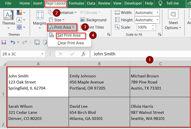191x129 pixels.
Task: Increase Scale with up arrow
Action: click(x=153, y=26)
